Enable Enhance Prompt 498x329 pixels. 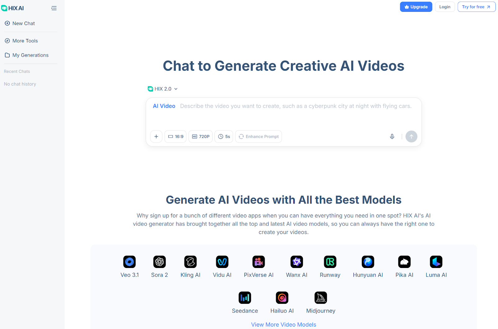click(258, 136)
